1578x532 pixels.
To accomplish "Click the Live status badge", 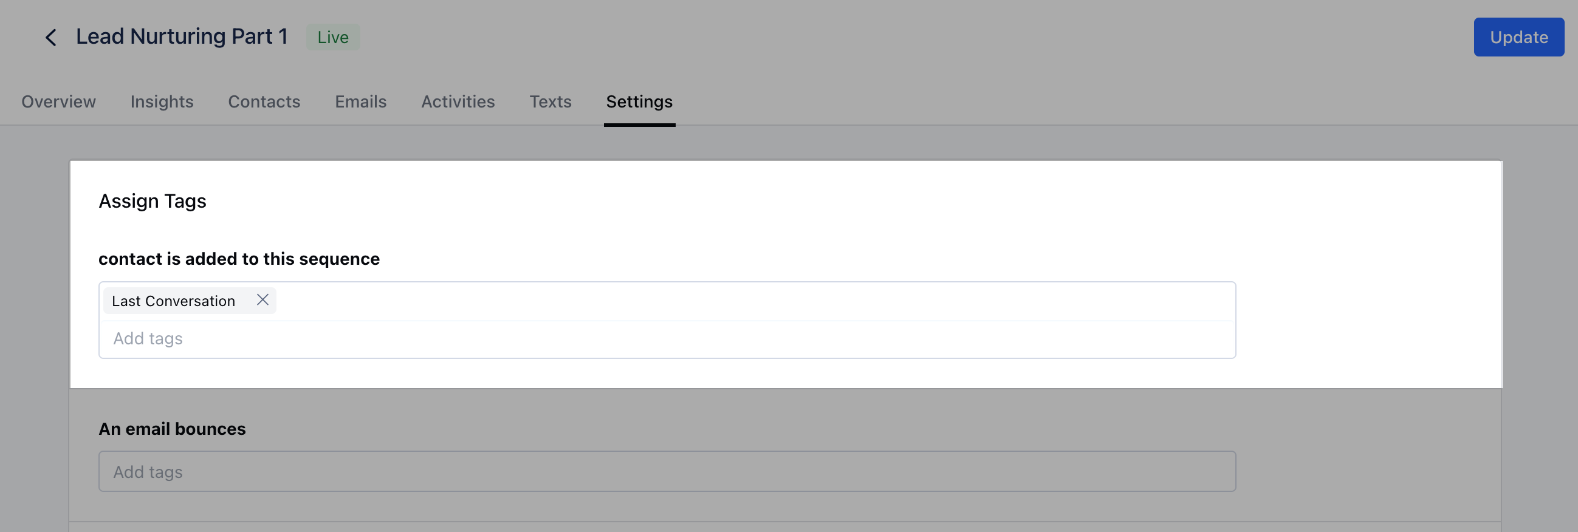I will point(333,37).
